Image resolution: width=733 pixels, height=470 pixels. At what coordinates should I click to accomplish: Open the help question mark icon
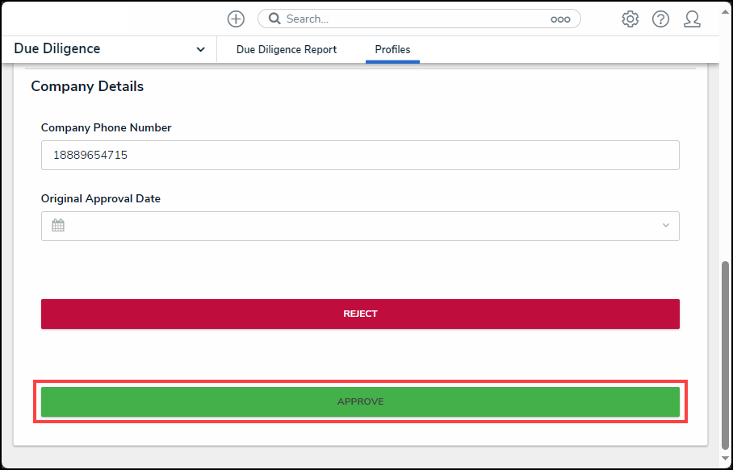coord(660,19)
